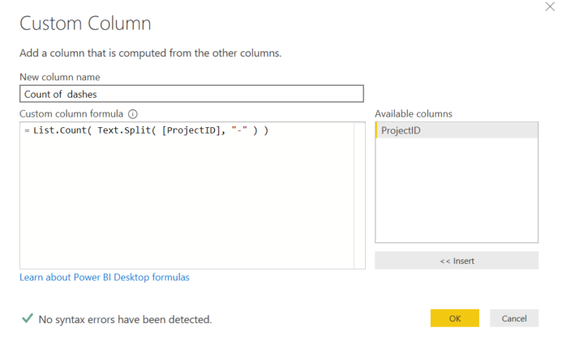
Task: Click the 'New column name' label
Action: [x=60, y=77]
